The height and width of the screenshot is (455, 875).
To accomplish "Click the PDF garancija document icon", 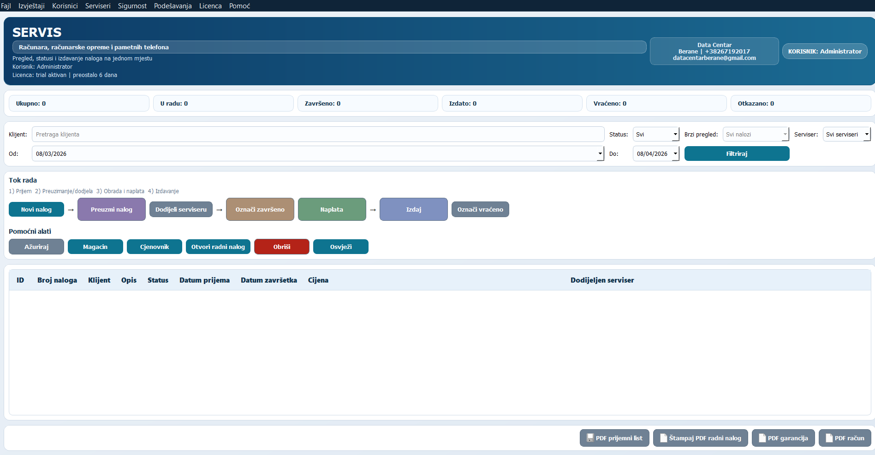I will coord(762,438).
